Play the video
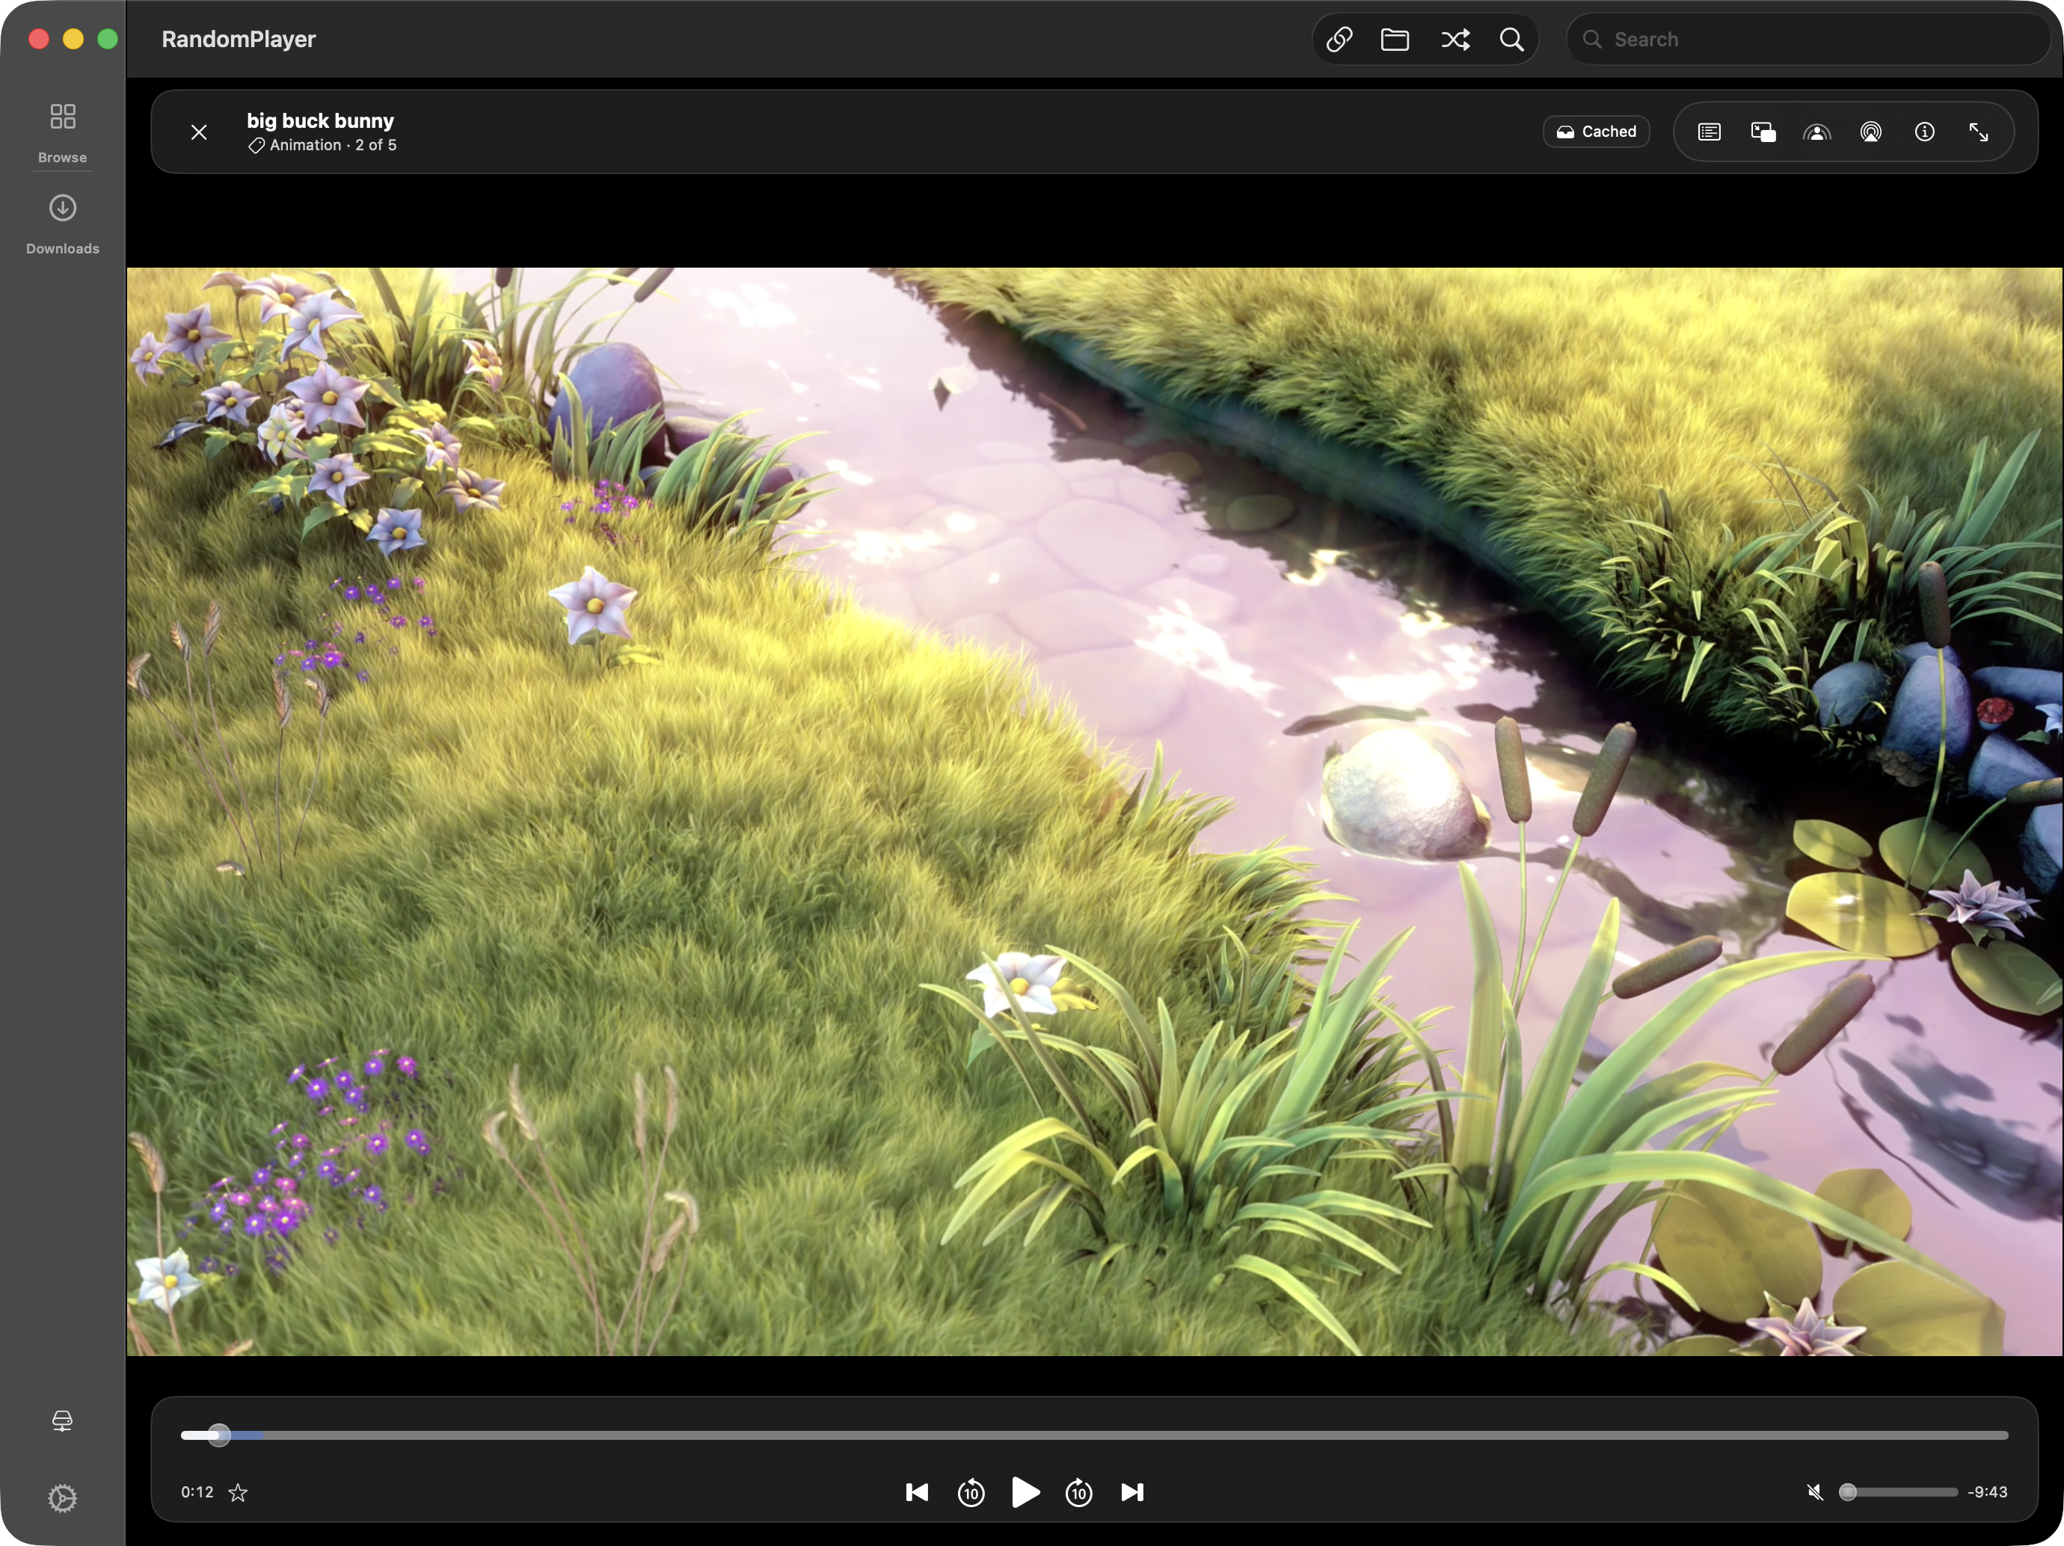 point(1025,1493)
